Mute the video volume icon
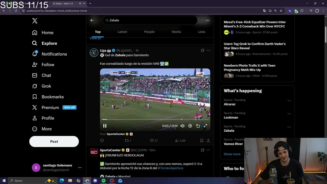Viewport: 327px width, 184px height. coord(182,126)
